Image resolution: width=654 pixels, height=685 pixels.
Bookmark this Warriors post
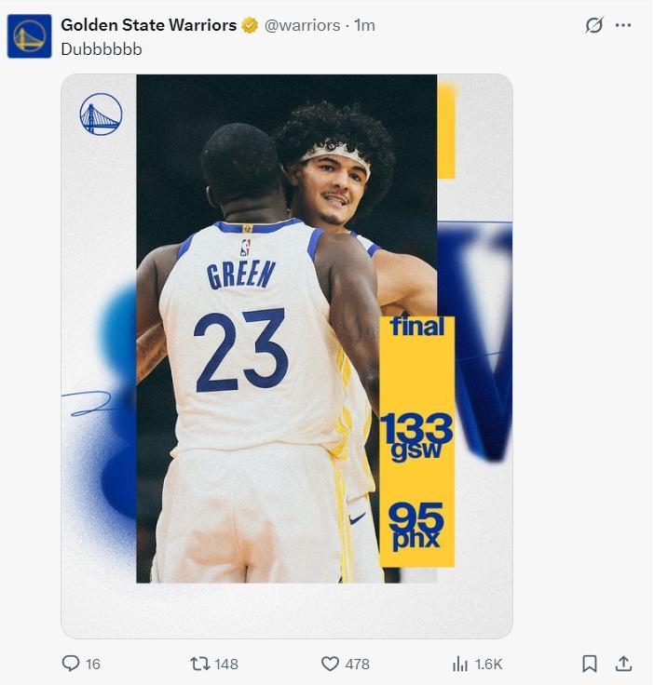[590, 664]
